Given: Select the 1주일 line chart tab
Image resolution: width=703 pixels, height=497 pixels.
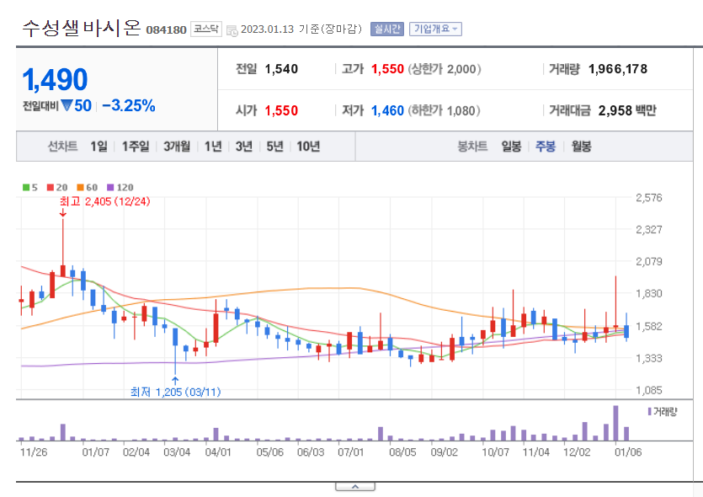Looking at the screenshot, I should click(x=136, y=147).
